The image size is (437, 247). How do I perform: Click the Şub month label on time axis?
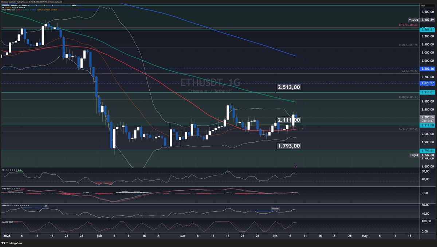pos(99,236)
